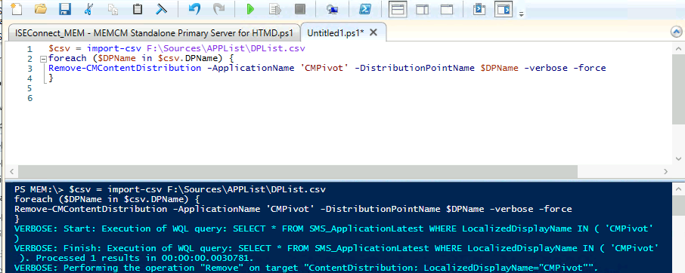Click the 'CMPivot' string in the editor

tap(324, 68)
